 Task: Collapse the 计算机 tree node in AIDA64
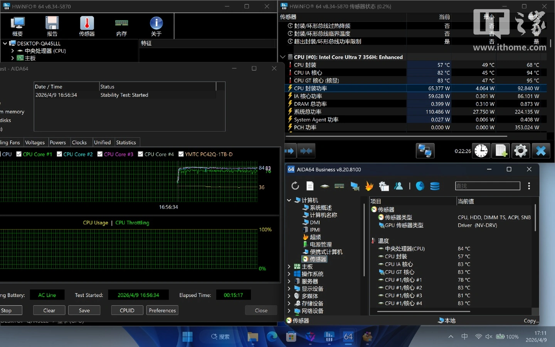click(289, 200)
